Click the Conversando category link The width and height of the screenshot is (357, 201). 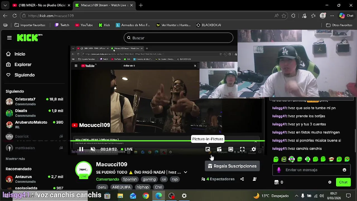[x=108, y=179]
